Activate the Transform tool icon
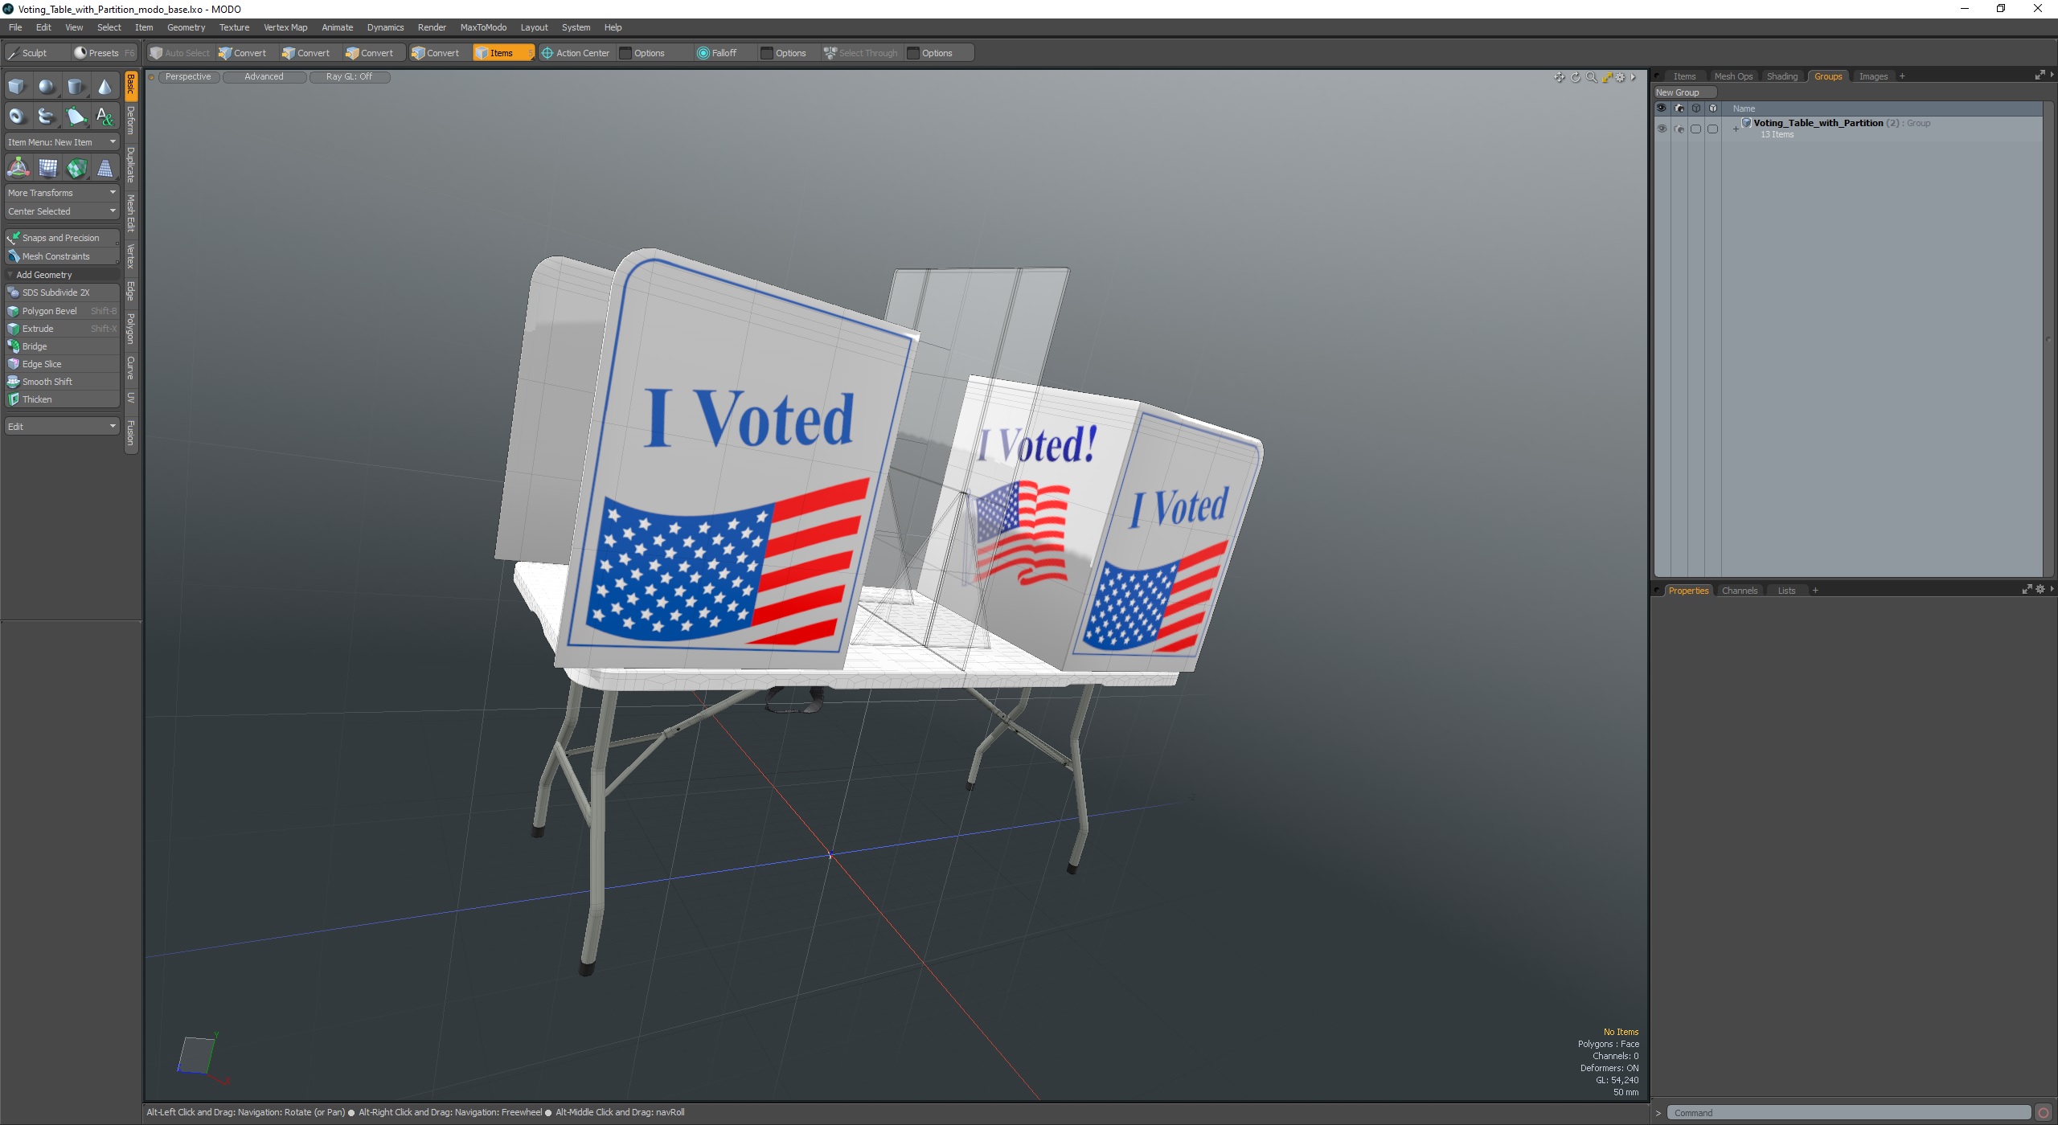 coord(18,168)
